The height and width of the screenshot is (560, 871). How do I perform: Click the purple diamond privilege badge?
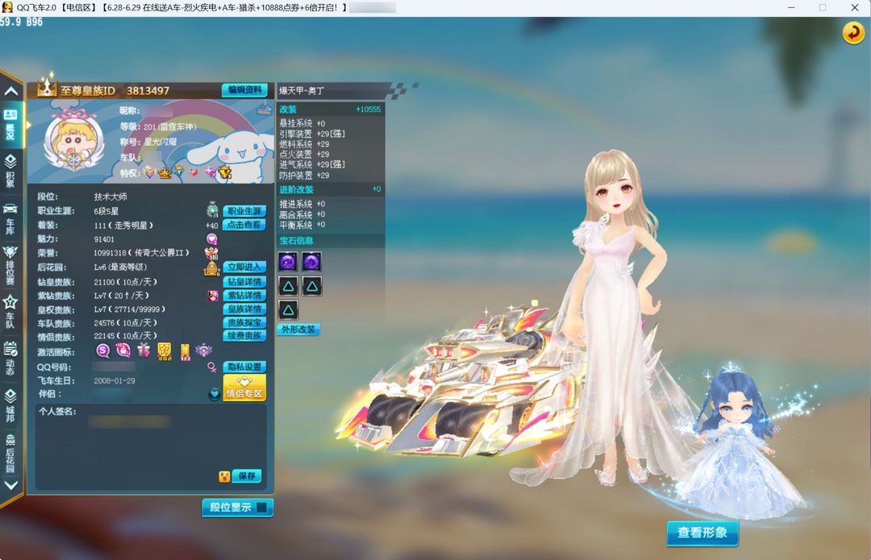[x=210, y=172]
